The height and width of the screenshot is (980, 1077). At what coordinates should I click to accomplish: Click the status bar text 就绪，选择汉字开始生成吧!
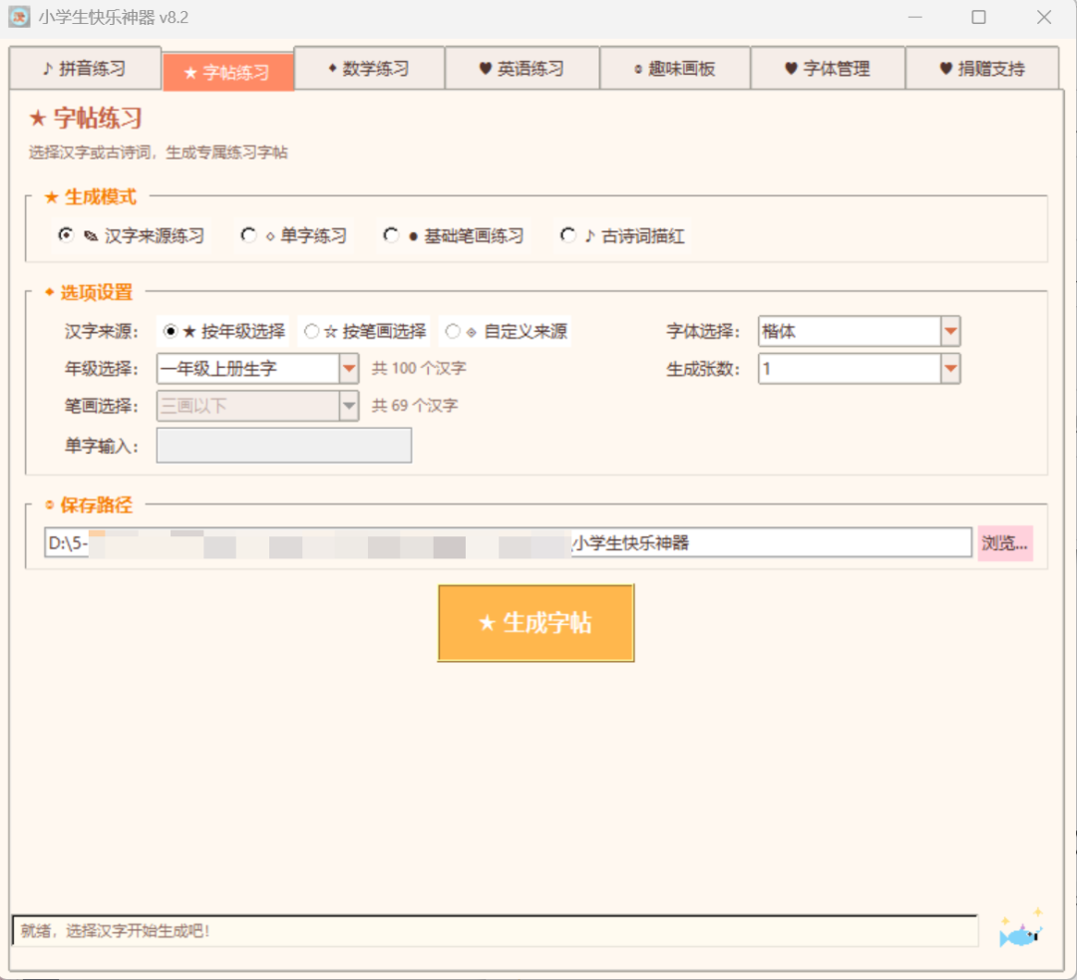pos(115,930)
